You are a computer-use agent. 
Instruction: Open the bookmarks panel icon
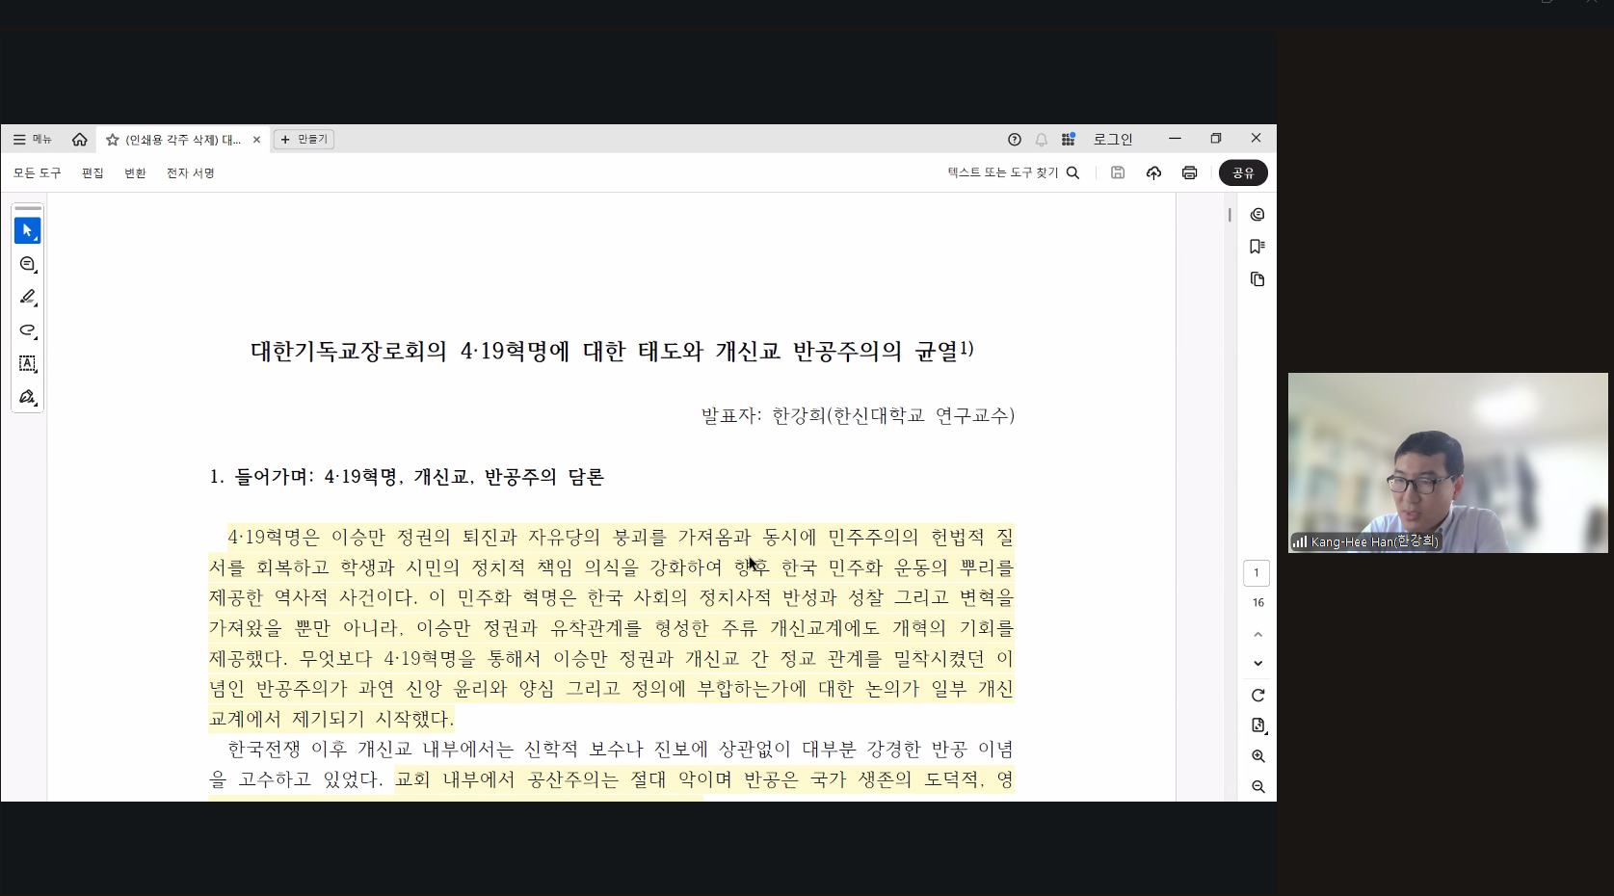tap(1257, 247)
